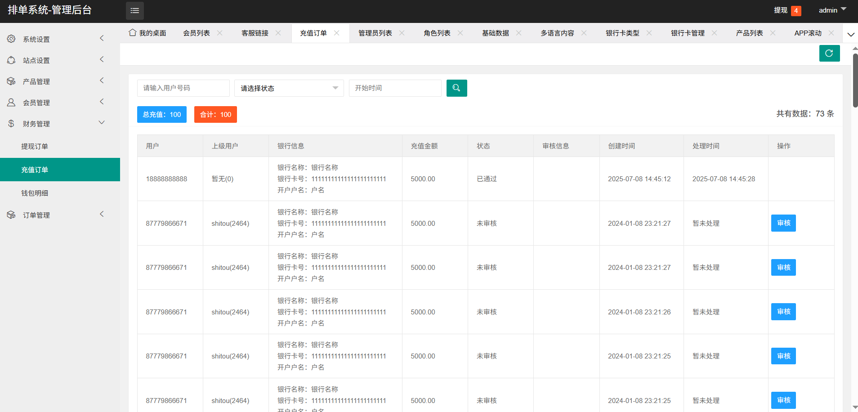
Task: Click the withdrawal notification badge 4
Action: (796, 11)
